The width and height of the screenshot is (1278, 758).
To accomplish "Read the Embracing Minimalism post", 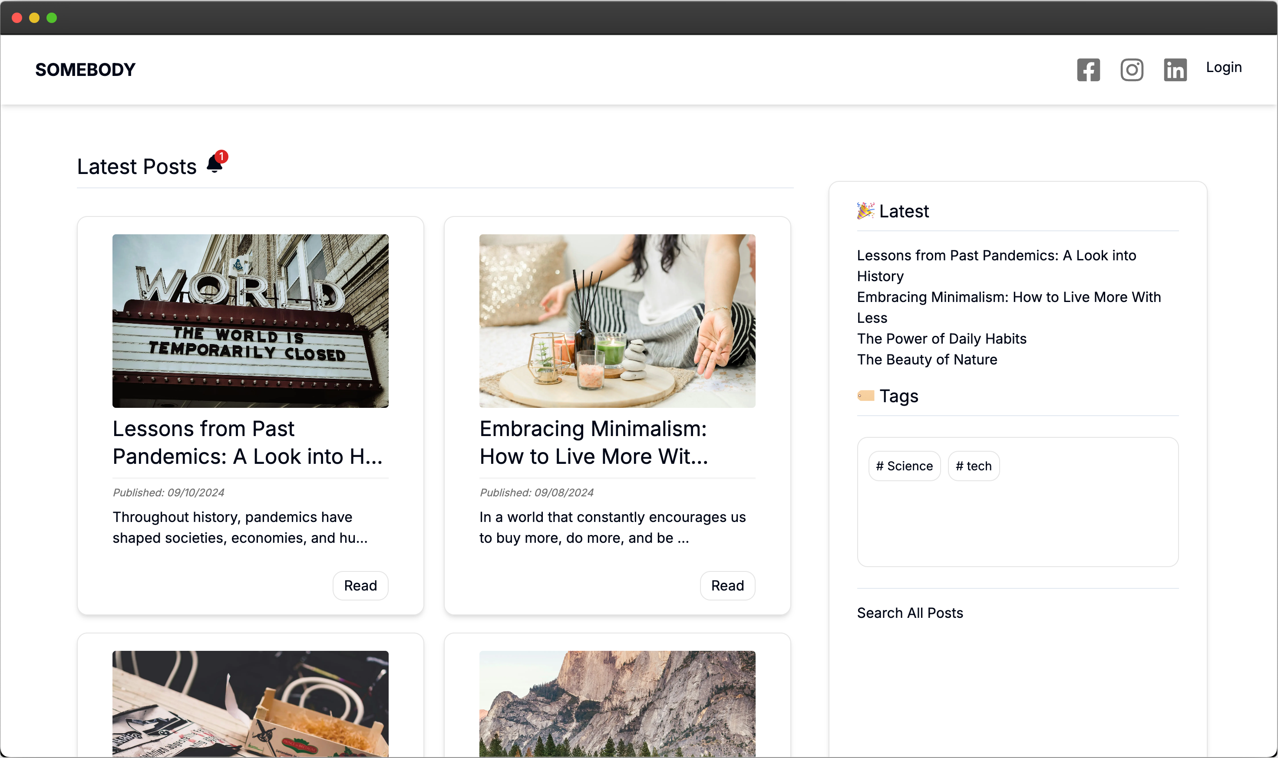I will (x=727, y=585).
